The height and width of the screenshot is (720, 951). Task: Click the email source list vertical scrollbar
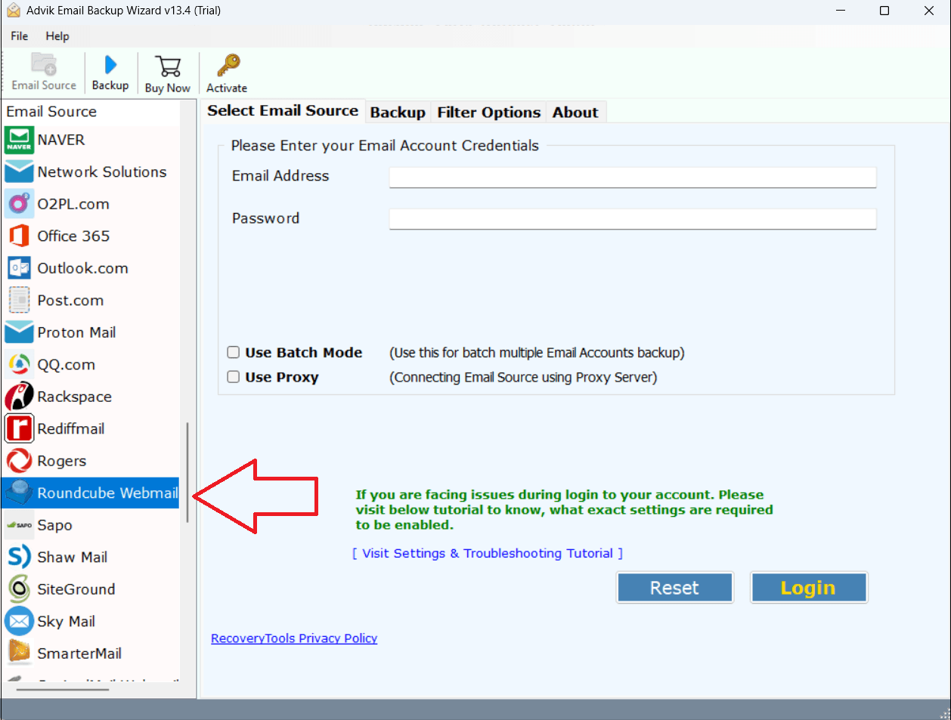[187, 472]
